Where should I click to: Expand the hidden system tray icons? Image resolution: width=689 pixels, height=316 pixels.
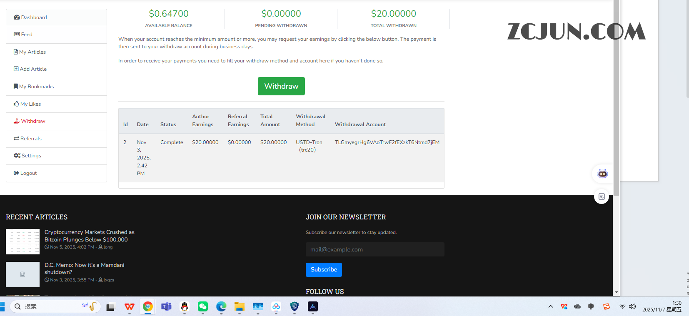[x=551, y=307]
